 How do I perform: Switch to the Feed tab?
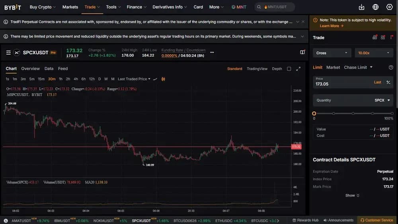click(63, 69)
